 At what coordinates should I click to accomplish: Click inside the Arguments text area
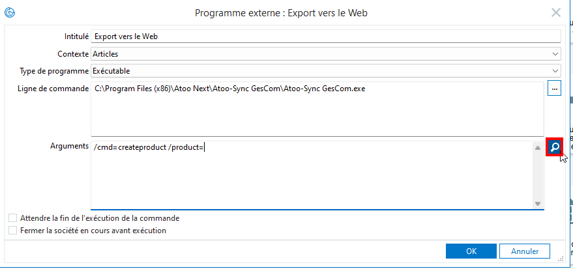point(312,175)
